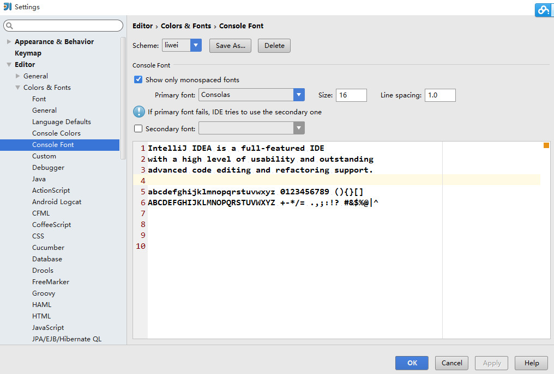
Task: Select JPA/EJB/Hibernate QL item
Action: (67, 339)
